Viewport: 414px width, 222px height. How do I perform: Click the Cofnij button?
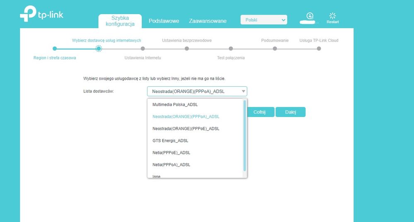[x=259, y=112]
